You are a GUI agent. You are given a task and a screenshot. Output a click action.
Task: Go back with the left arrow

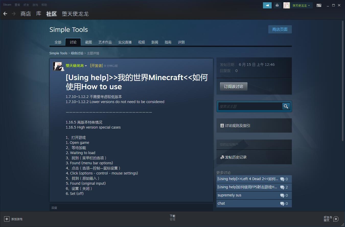point(5,14)
